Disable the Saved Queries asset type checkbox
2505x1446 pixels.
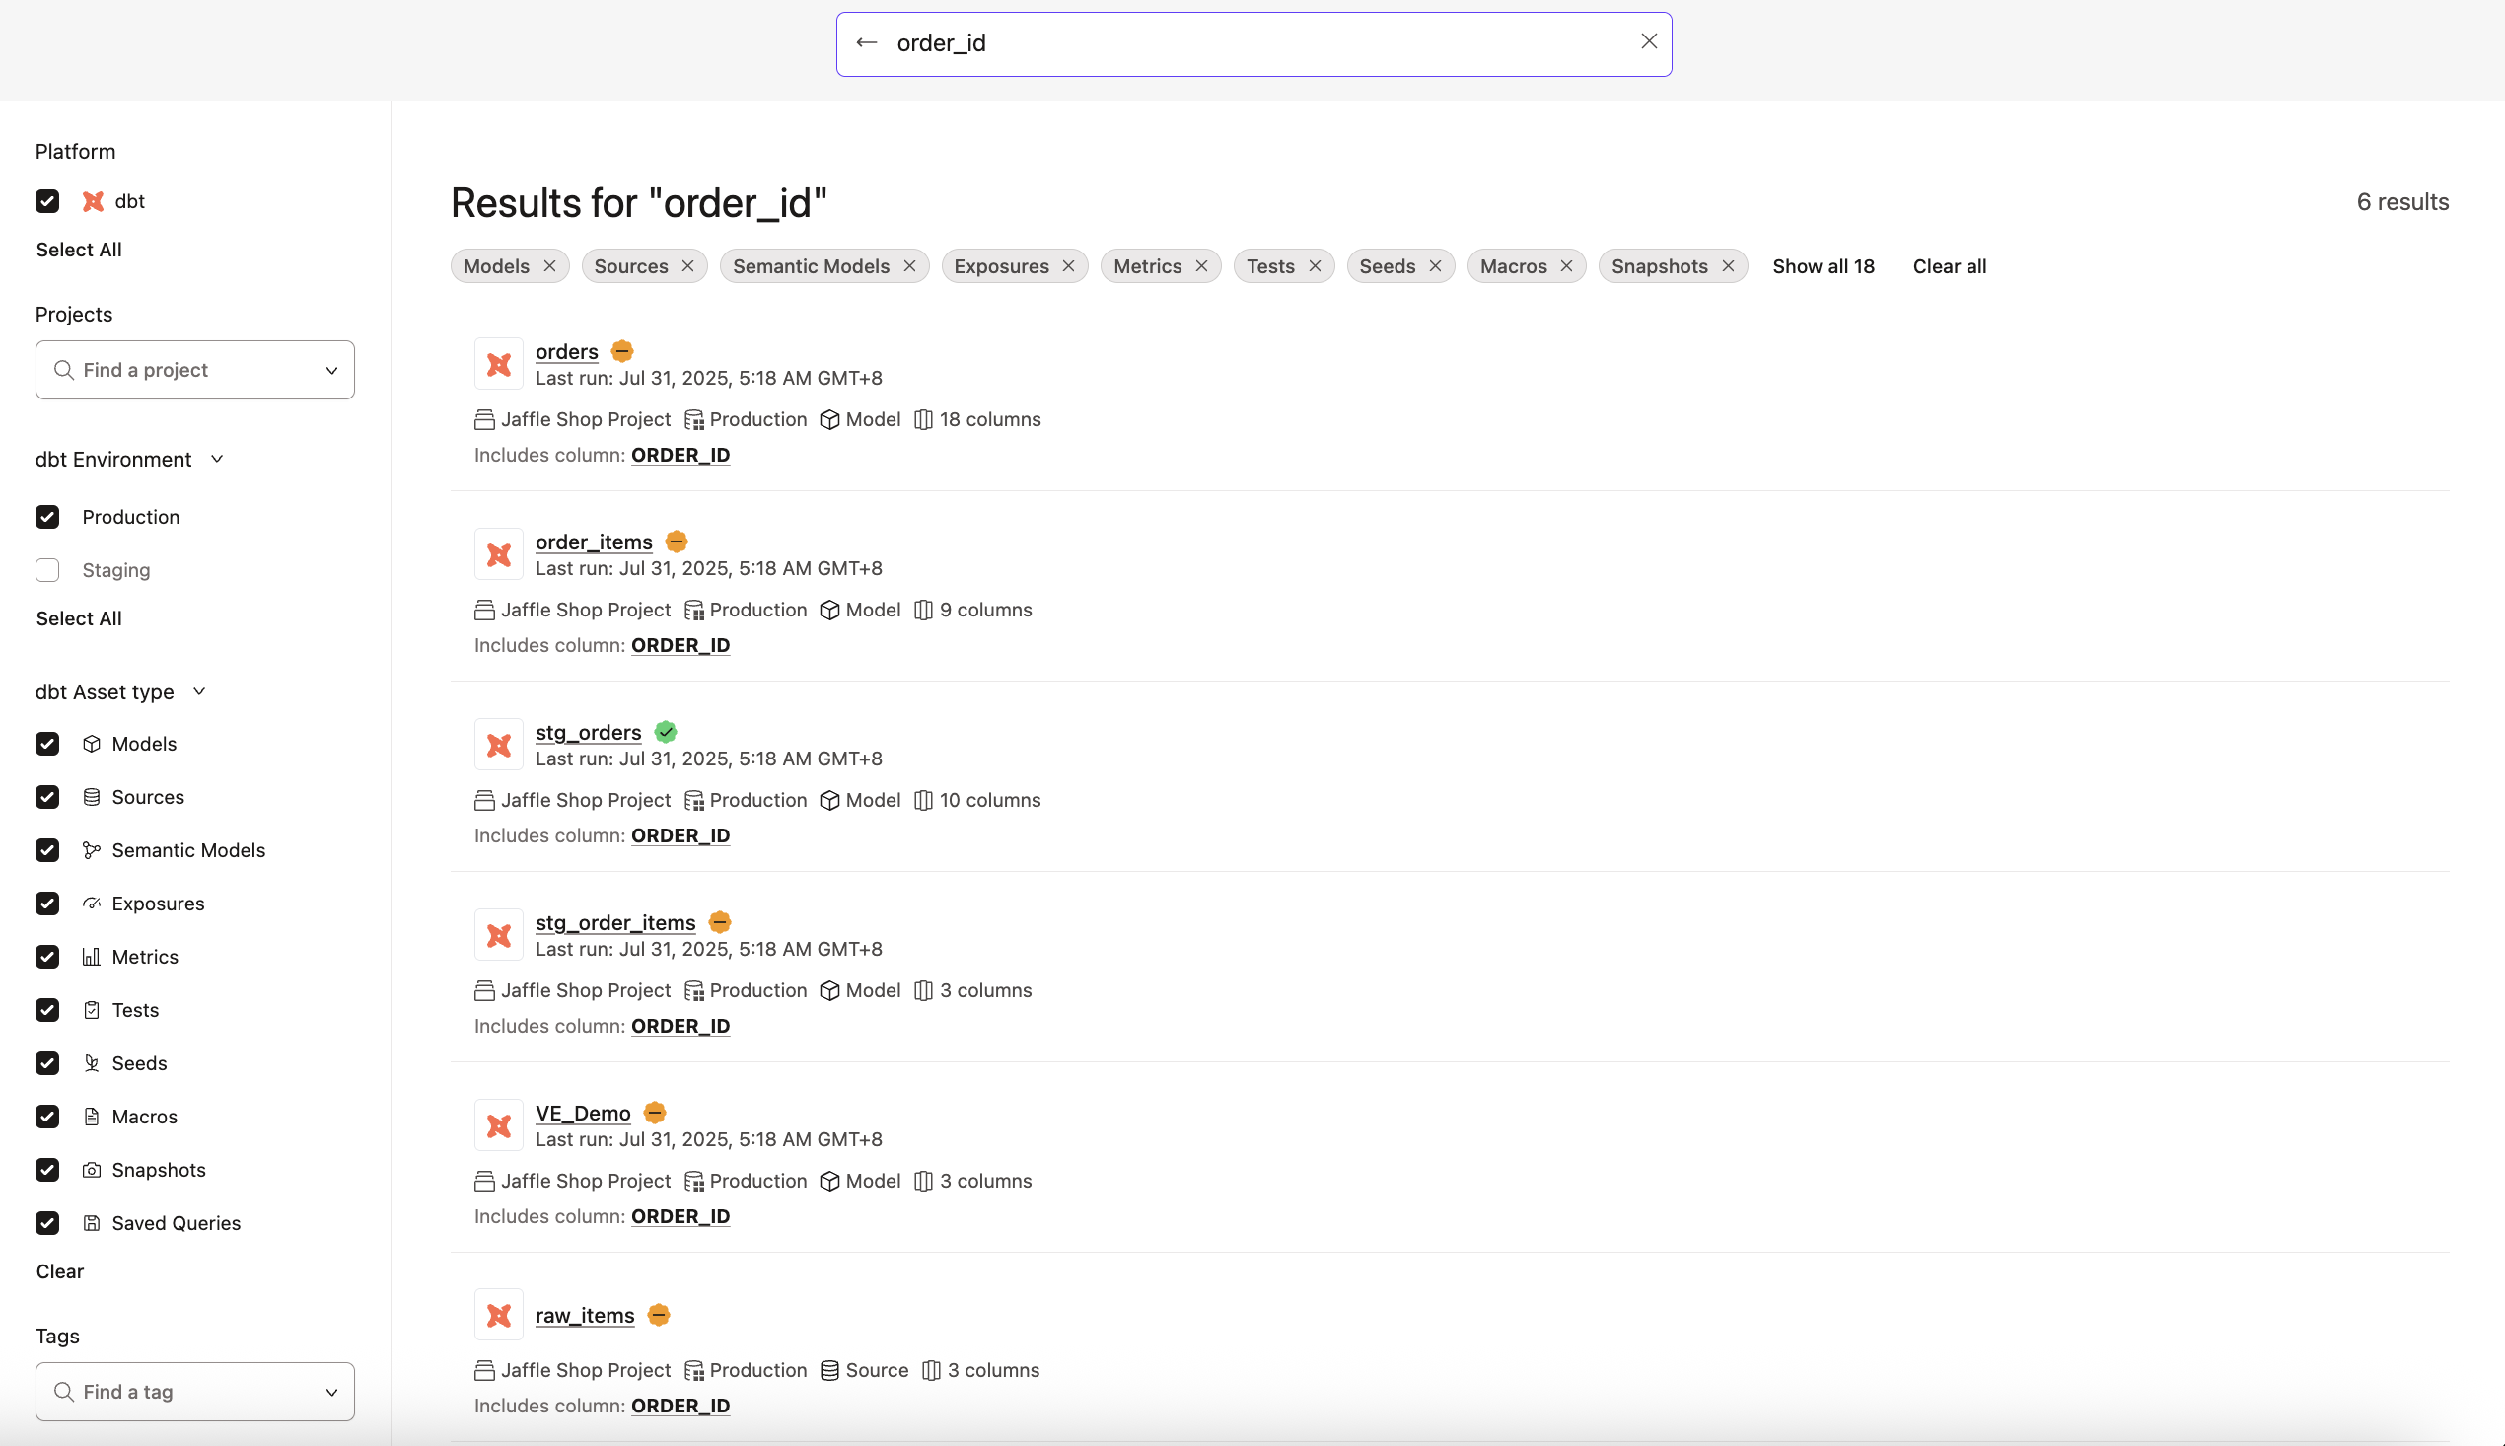(x=46, y=1222)
